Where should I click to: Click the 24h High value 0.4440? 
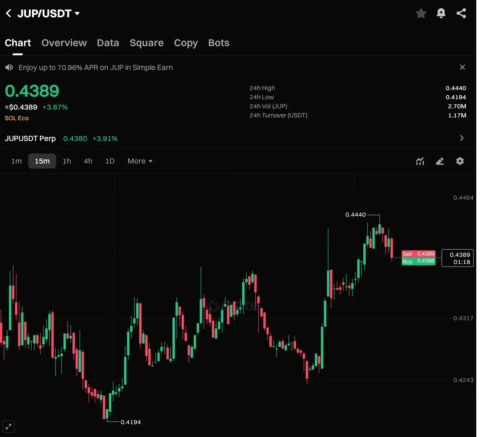click(x=456, y=88)
